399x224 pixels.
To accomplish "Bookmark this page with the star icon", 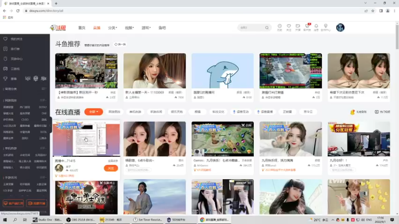I will [x=373, y=10].
